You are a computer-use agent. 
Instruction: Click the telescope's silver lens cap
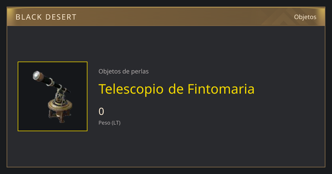click(x=37, y=75)
